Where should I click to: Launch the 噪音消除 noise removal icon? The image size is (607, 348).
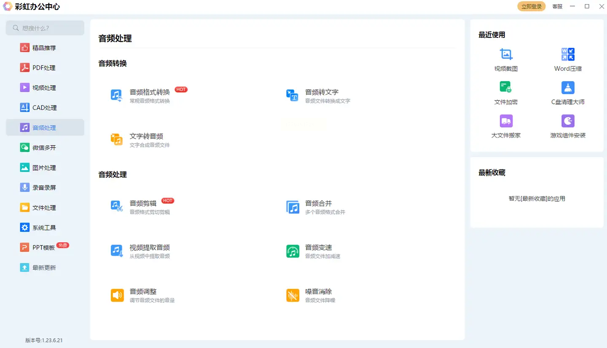pos(293,295)
